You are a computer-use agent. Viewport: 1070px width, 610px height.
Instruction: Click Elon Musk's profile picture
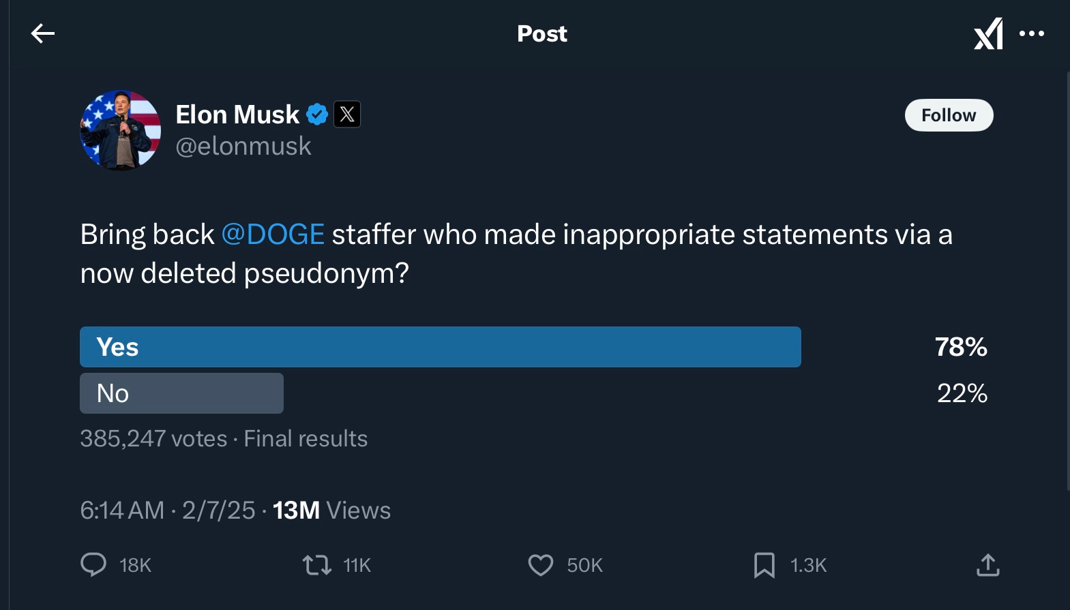[x=121, y=129]
